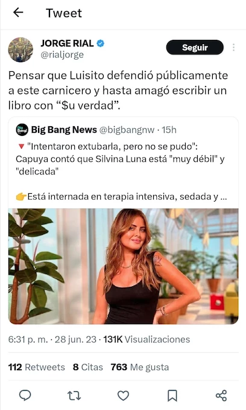Open the Silvina Luna photo
The width and height of the screenshot is (246, 410).
coord(123,266)
